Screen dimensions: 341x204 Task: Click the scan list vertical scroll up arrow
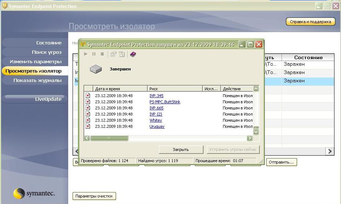256,88
